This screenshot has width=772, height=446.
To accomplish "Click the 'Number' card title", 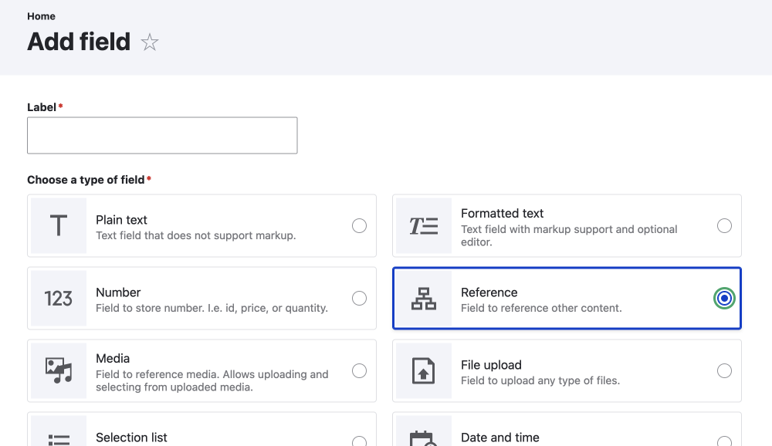I will pos(118,292).
